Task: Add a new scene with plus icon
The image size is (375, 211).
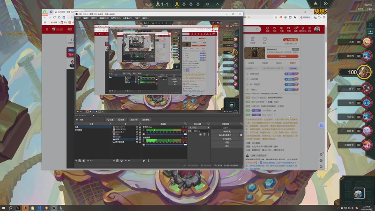Action: coord(76,160)
